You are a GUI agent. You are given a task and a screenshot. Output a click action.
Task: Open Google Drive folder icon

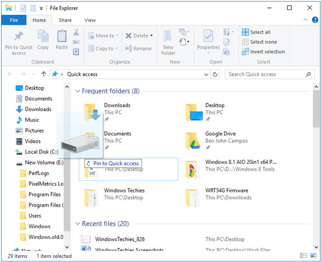pyautogui.click(x=193, y=141)
